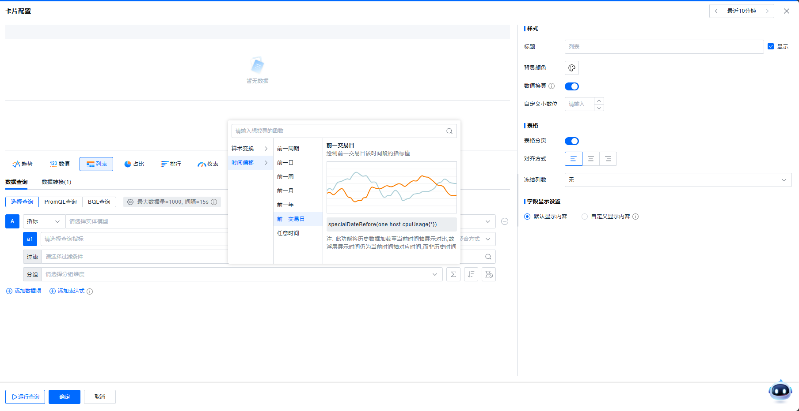Click the 添加数据项 link
Viewport: 799px width, 411px height.
tap(24, 291)
